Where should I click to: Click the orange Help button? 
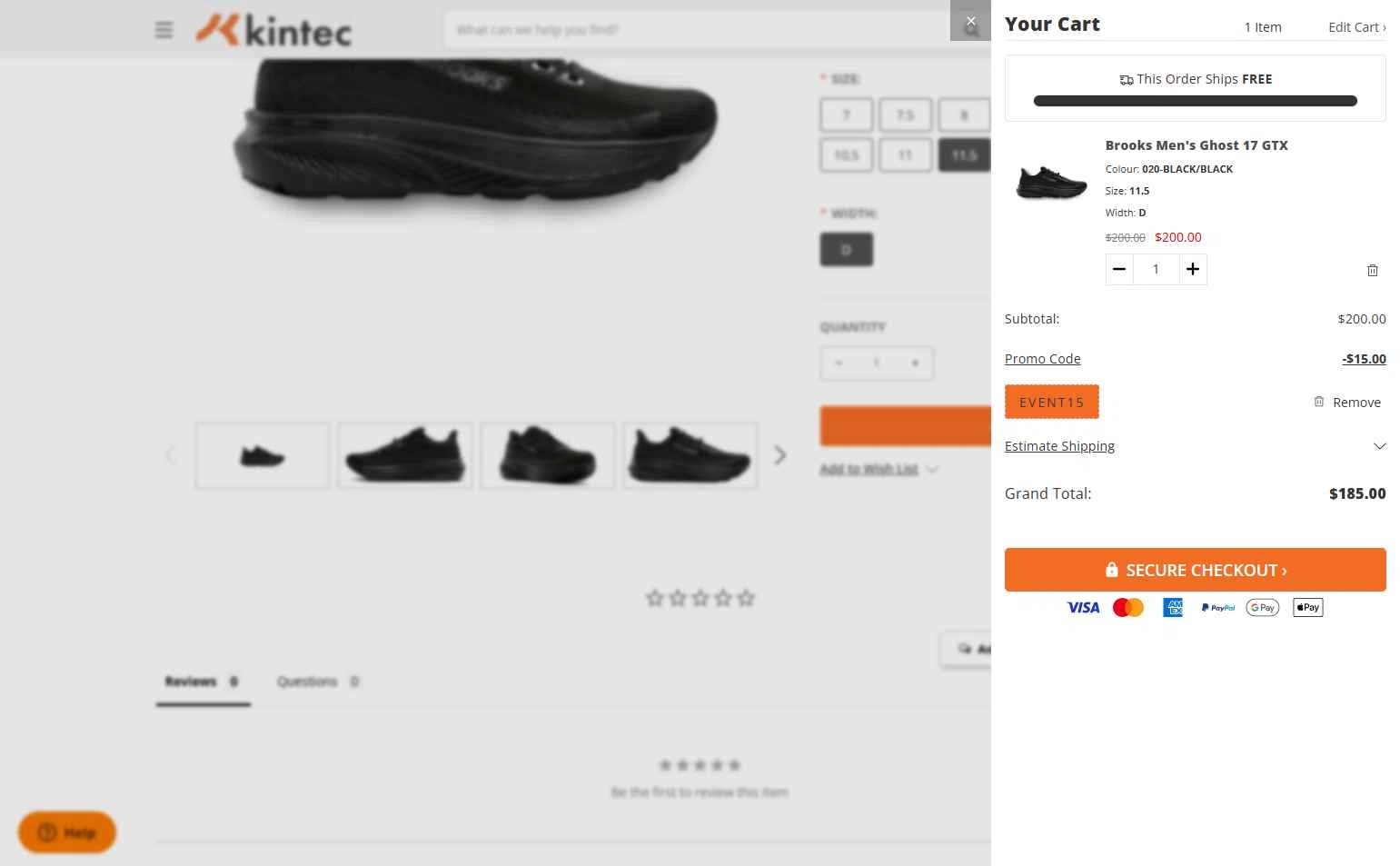coord(67,832)
